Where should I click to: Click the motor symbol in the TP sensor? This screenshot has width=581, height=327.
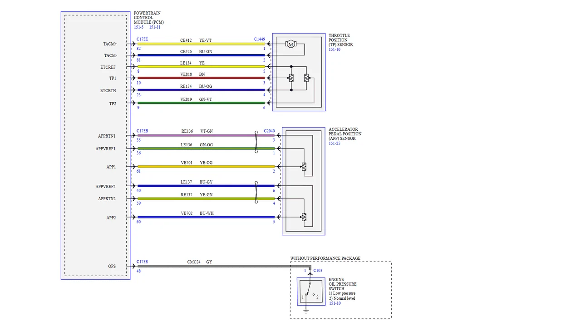coord(290,44)
